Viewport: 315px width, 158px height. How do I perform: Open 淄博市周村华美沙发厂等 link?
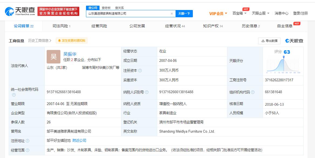100,68
